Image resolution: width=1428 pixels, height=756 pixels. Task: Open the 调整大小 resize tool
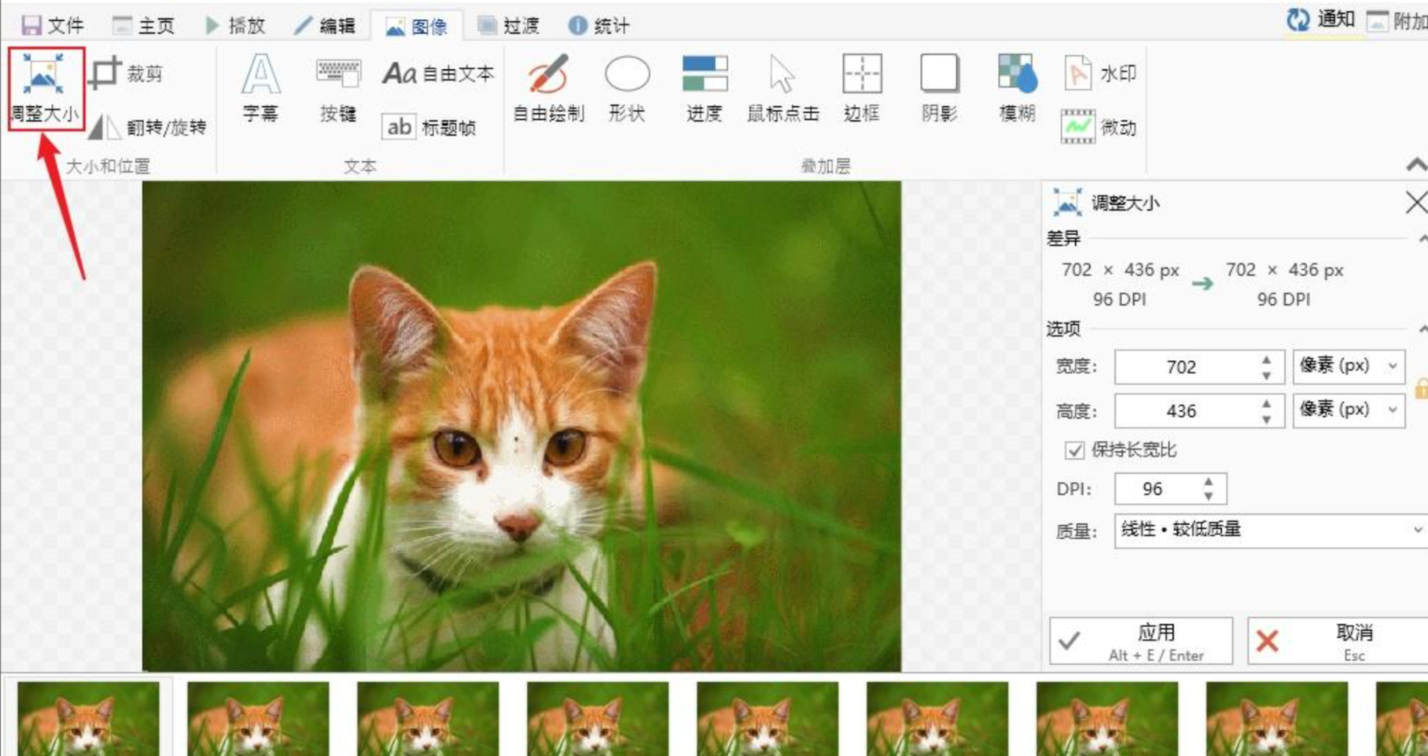coord(45,88)
